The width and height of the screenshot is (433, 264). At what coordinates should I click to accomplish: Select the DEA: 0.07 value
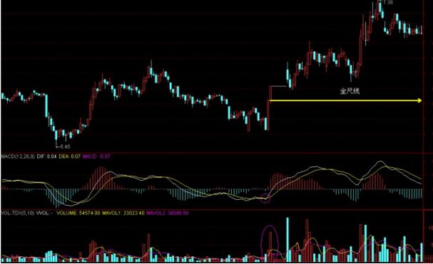click(70, 157)
